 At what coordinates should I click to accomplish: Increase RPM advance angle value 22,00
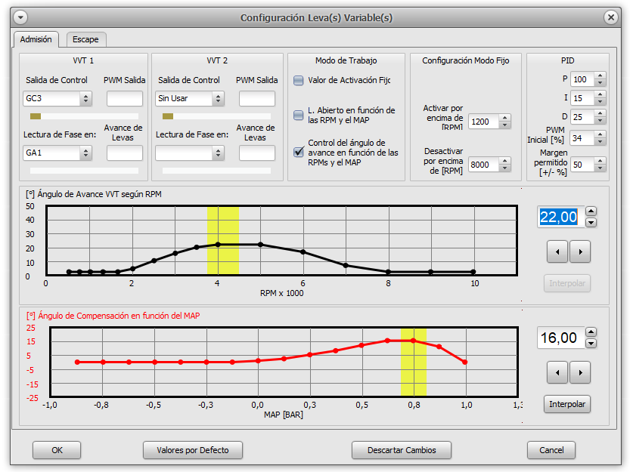(591, 211)
